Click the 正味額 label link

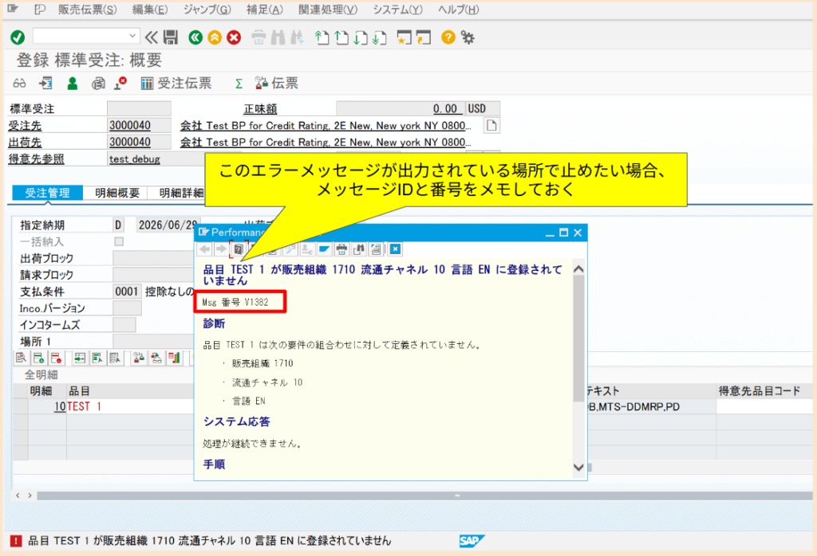point(260,108)
